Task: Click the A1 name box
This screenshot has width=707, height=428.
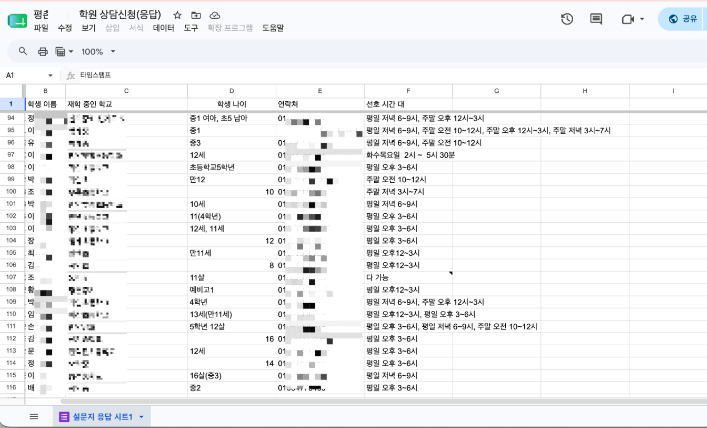Action: 24,75
